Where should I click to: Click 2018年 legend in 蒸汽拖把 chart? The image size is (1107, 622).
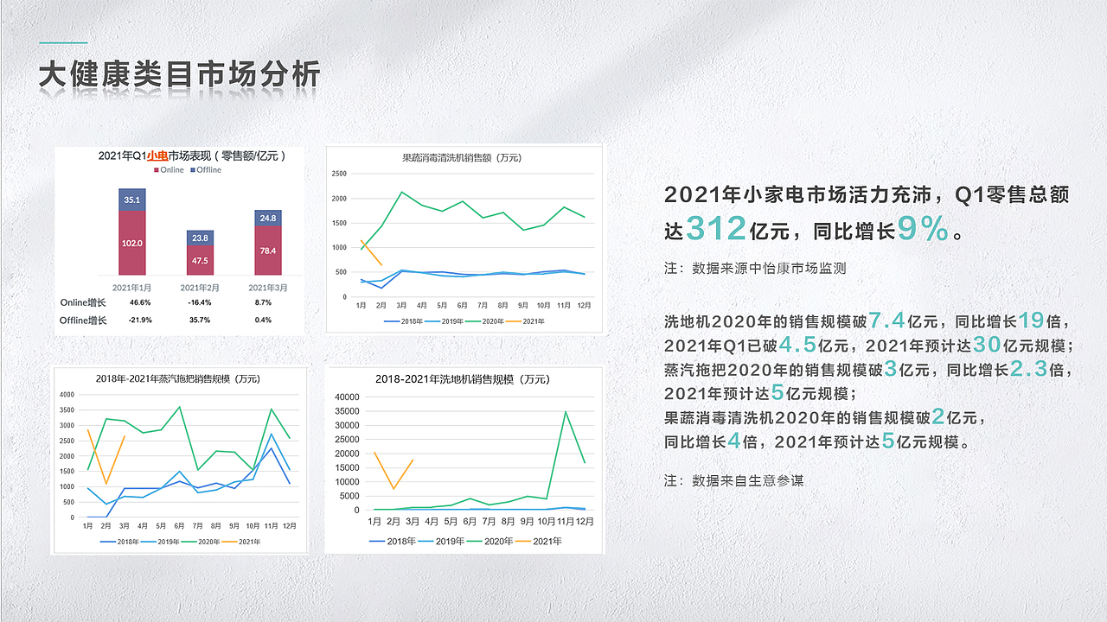coord(120,542)
